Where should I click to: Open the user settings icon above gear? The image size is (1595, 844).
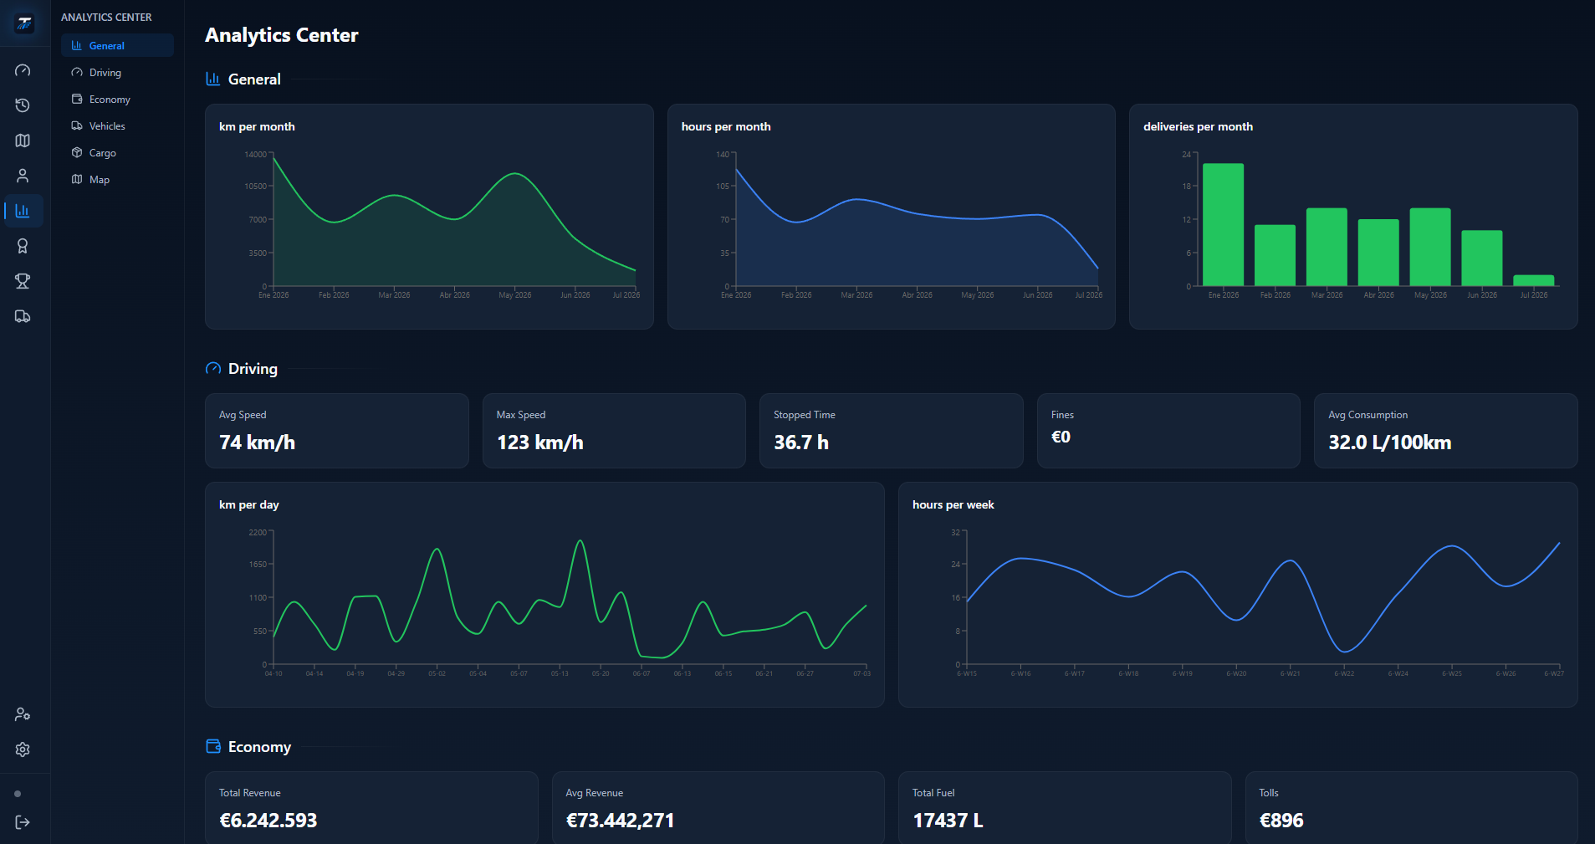tap(23, 714)
